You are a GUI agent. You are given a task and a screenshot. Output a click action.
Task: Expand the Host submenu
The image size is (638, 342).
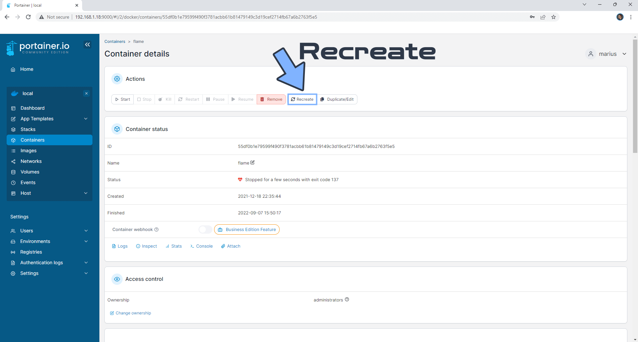[x=86, y=193]
